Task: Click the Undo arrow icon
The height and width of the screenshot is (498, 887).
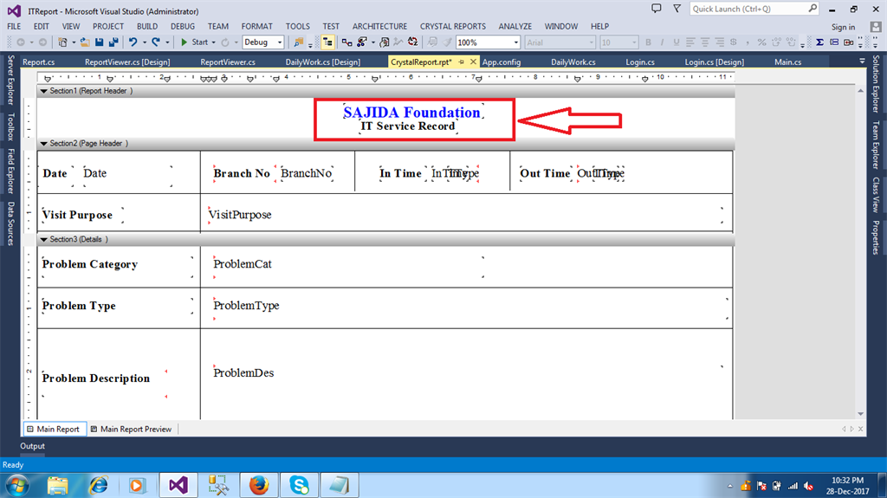Action: [x=133, y=42]
